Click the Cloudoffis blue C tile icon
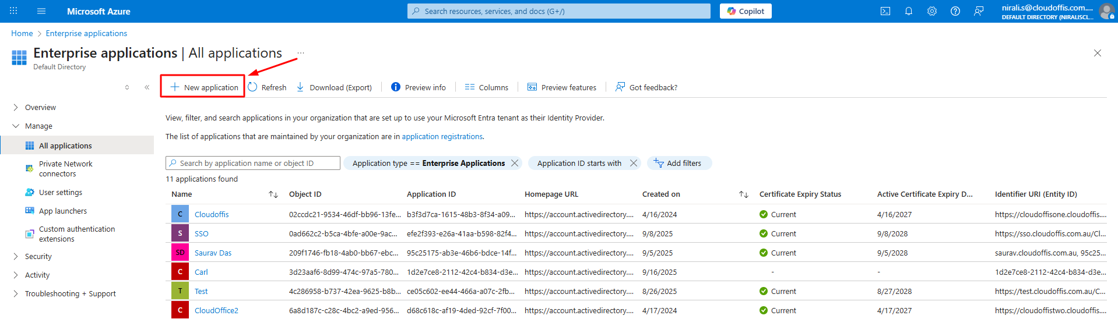Viewport: 1118px width, 319px height. pyautogui.click(x=180, y=214)
